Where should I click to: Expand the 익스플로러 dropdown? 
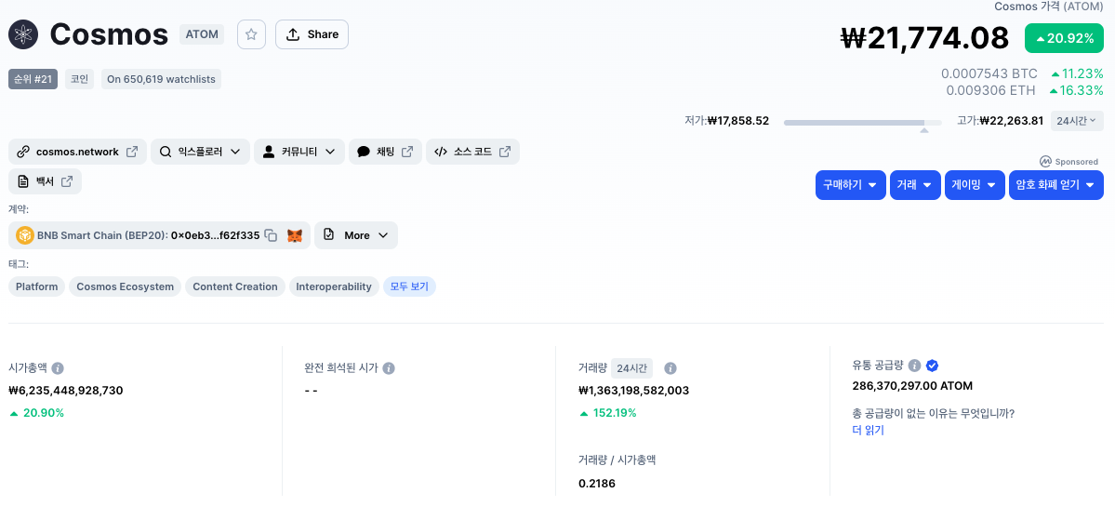(x=201, y=152)
